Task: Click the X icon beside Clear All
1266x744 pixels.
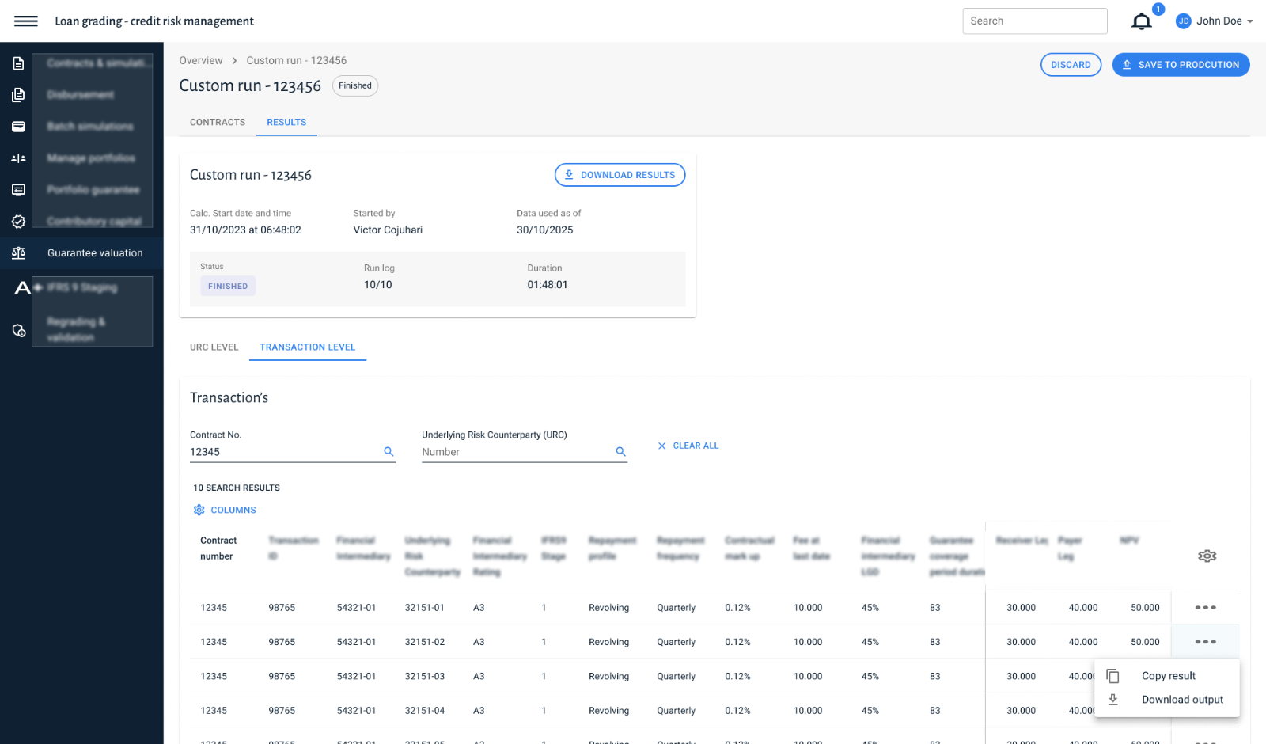Action: pos(661,446)
